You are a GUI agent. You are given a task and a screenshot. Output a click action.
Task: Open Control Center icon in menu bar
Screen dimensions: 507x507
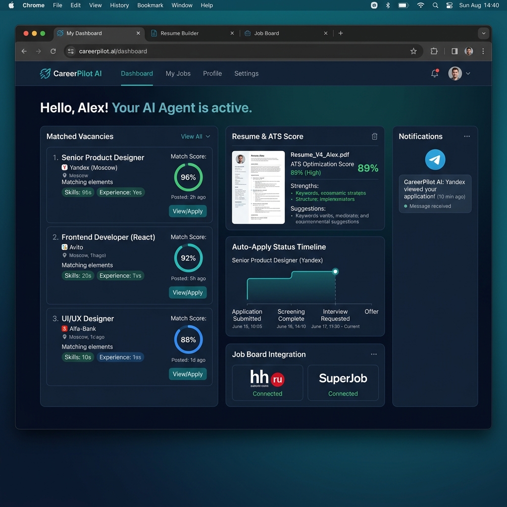pyautogui.click(x=449, y=5)
